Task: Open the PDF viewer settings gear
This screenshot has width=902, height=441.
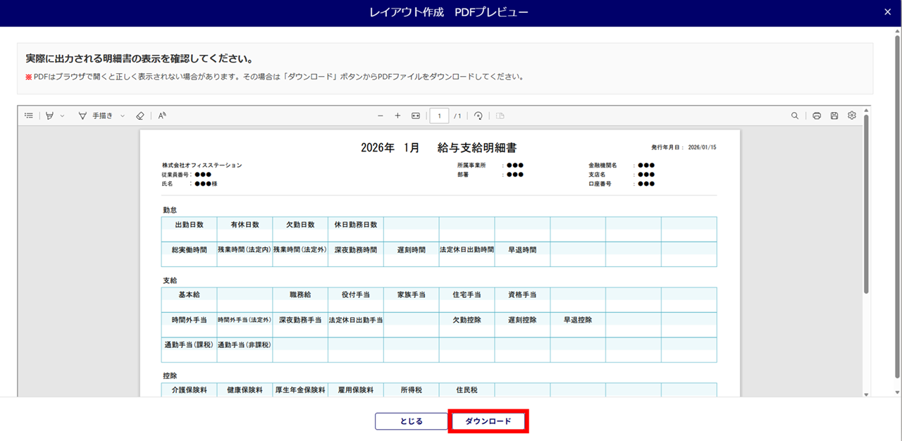Action: [x=852, y=116]
